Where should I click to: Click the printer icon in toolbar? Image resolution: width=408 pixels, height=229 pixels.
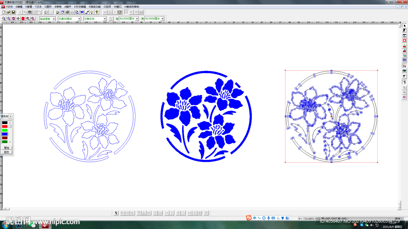[x=67, y=12]
